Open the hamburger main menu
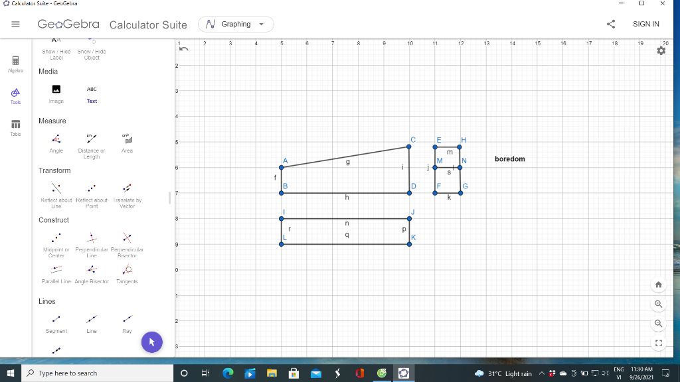Image resolution: width=680 pixels, height=382 pixels. (16, 25)
